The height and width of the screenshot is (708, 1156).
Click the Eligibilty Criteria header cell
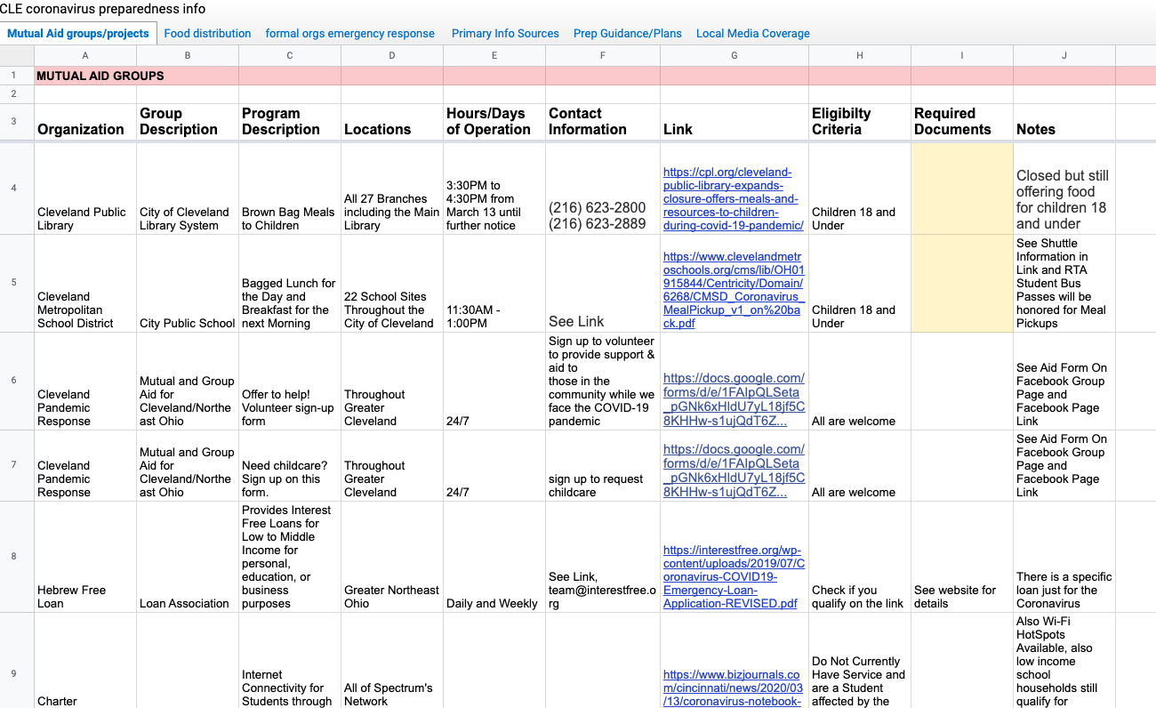(860, 122)
